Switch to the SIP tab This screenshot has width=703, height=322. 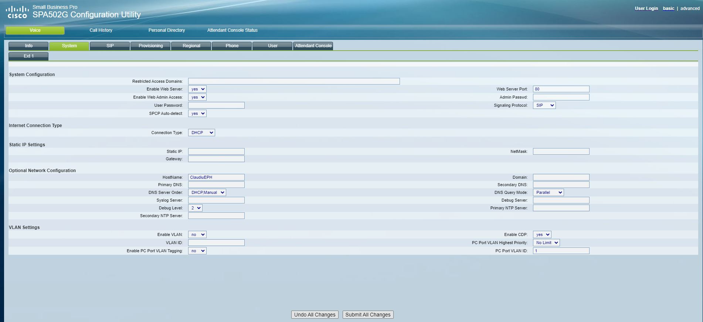point(110,46)
